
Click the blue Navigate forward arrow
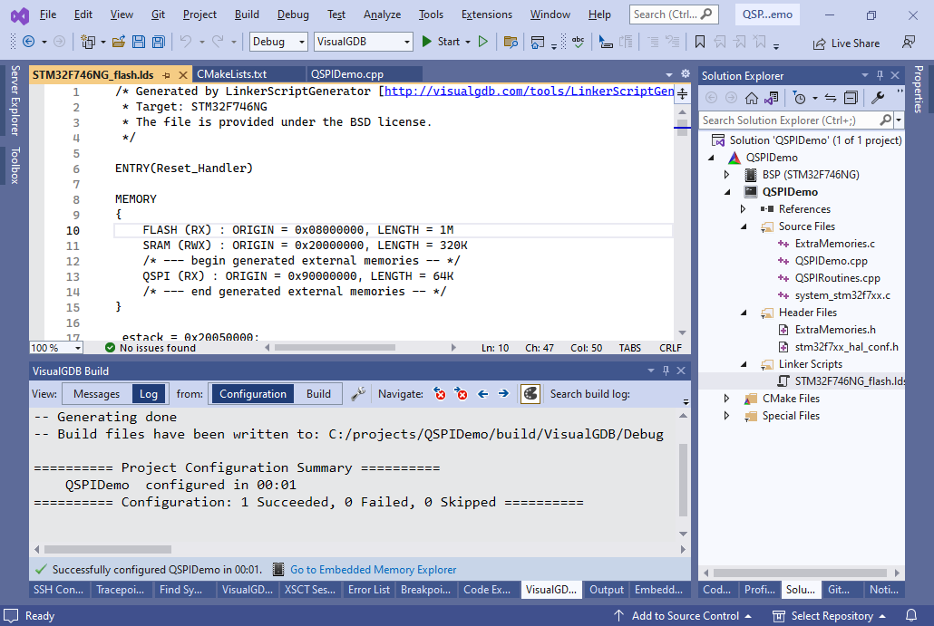(x=503, y=394)
